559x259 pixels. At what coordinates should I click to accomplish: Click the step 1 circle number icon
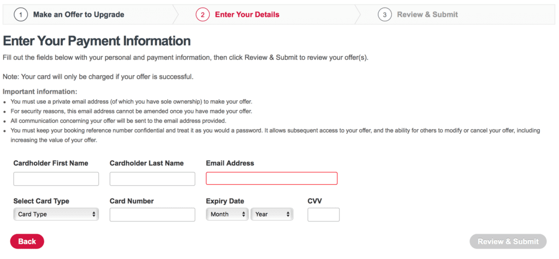point(21,15)
